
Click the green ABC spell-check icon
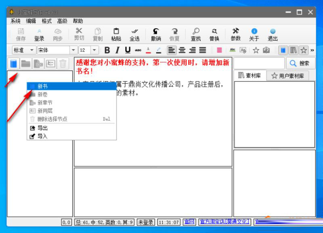233,50
